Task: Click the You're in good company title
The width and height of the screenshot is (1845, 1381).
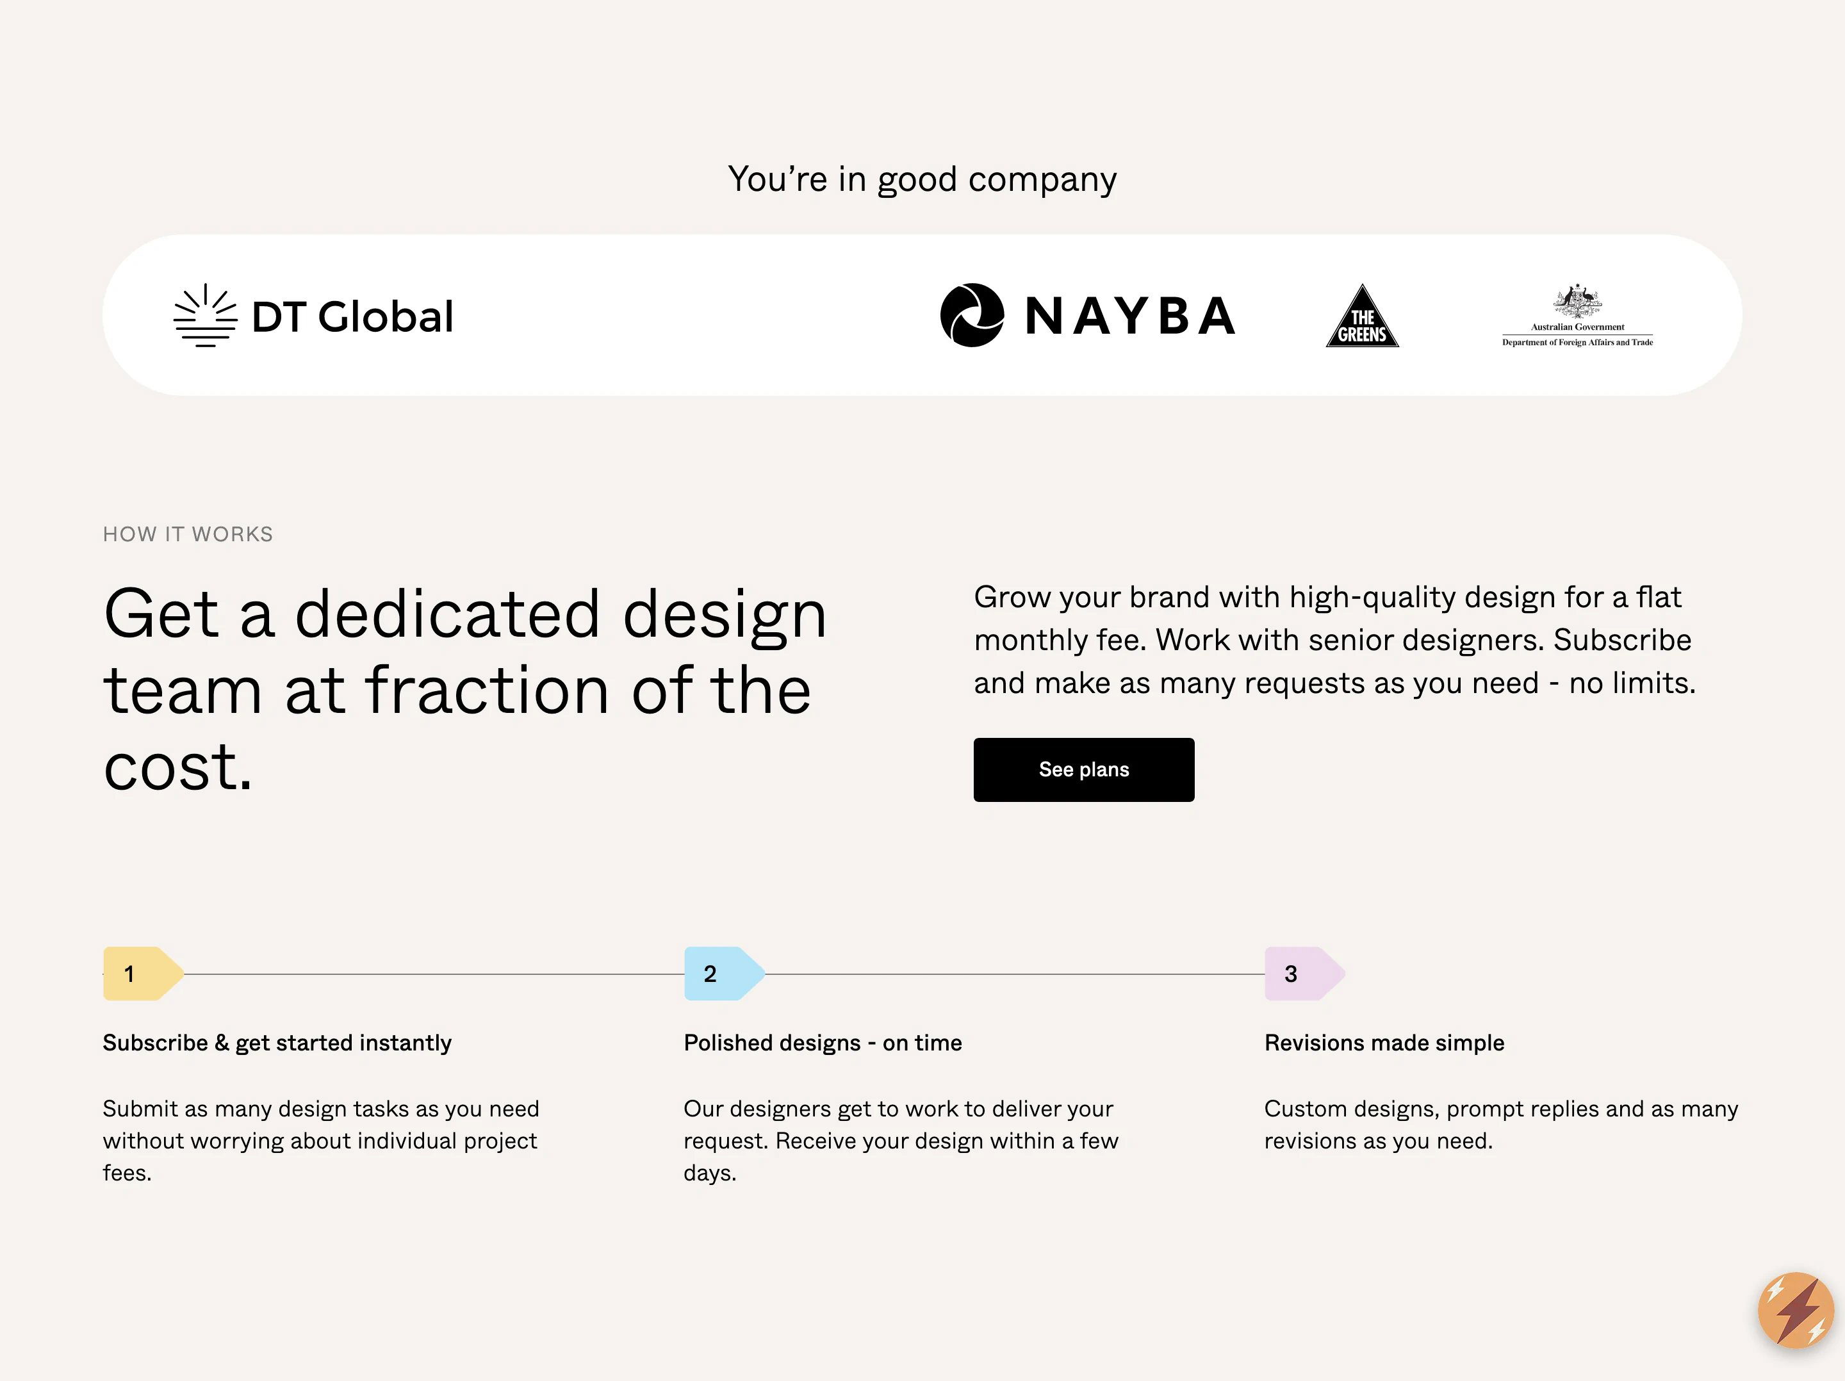Action: click(x=922, y=180)
